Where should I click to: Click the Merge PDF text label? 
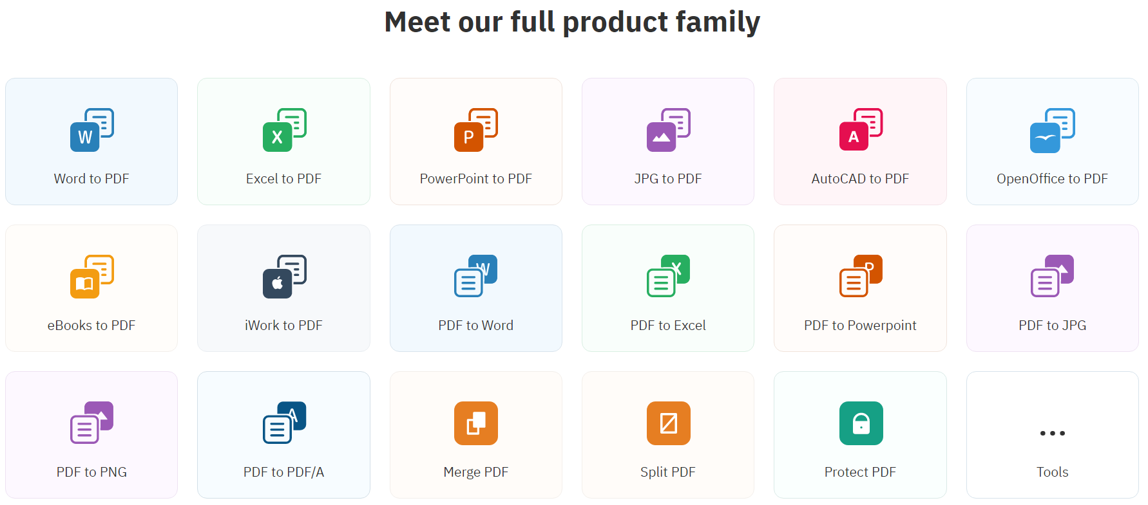click(476, 472)
